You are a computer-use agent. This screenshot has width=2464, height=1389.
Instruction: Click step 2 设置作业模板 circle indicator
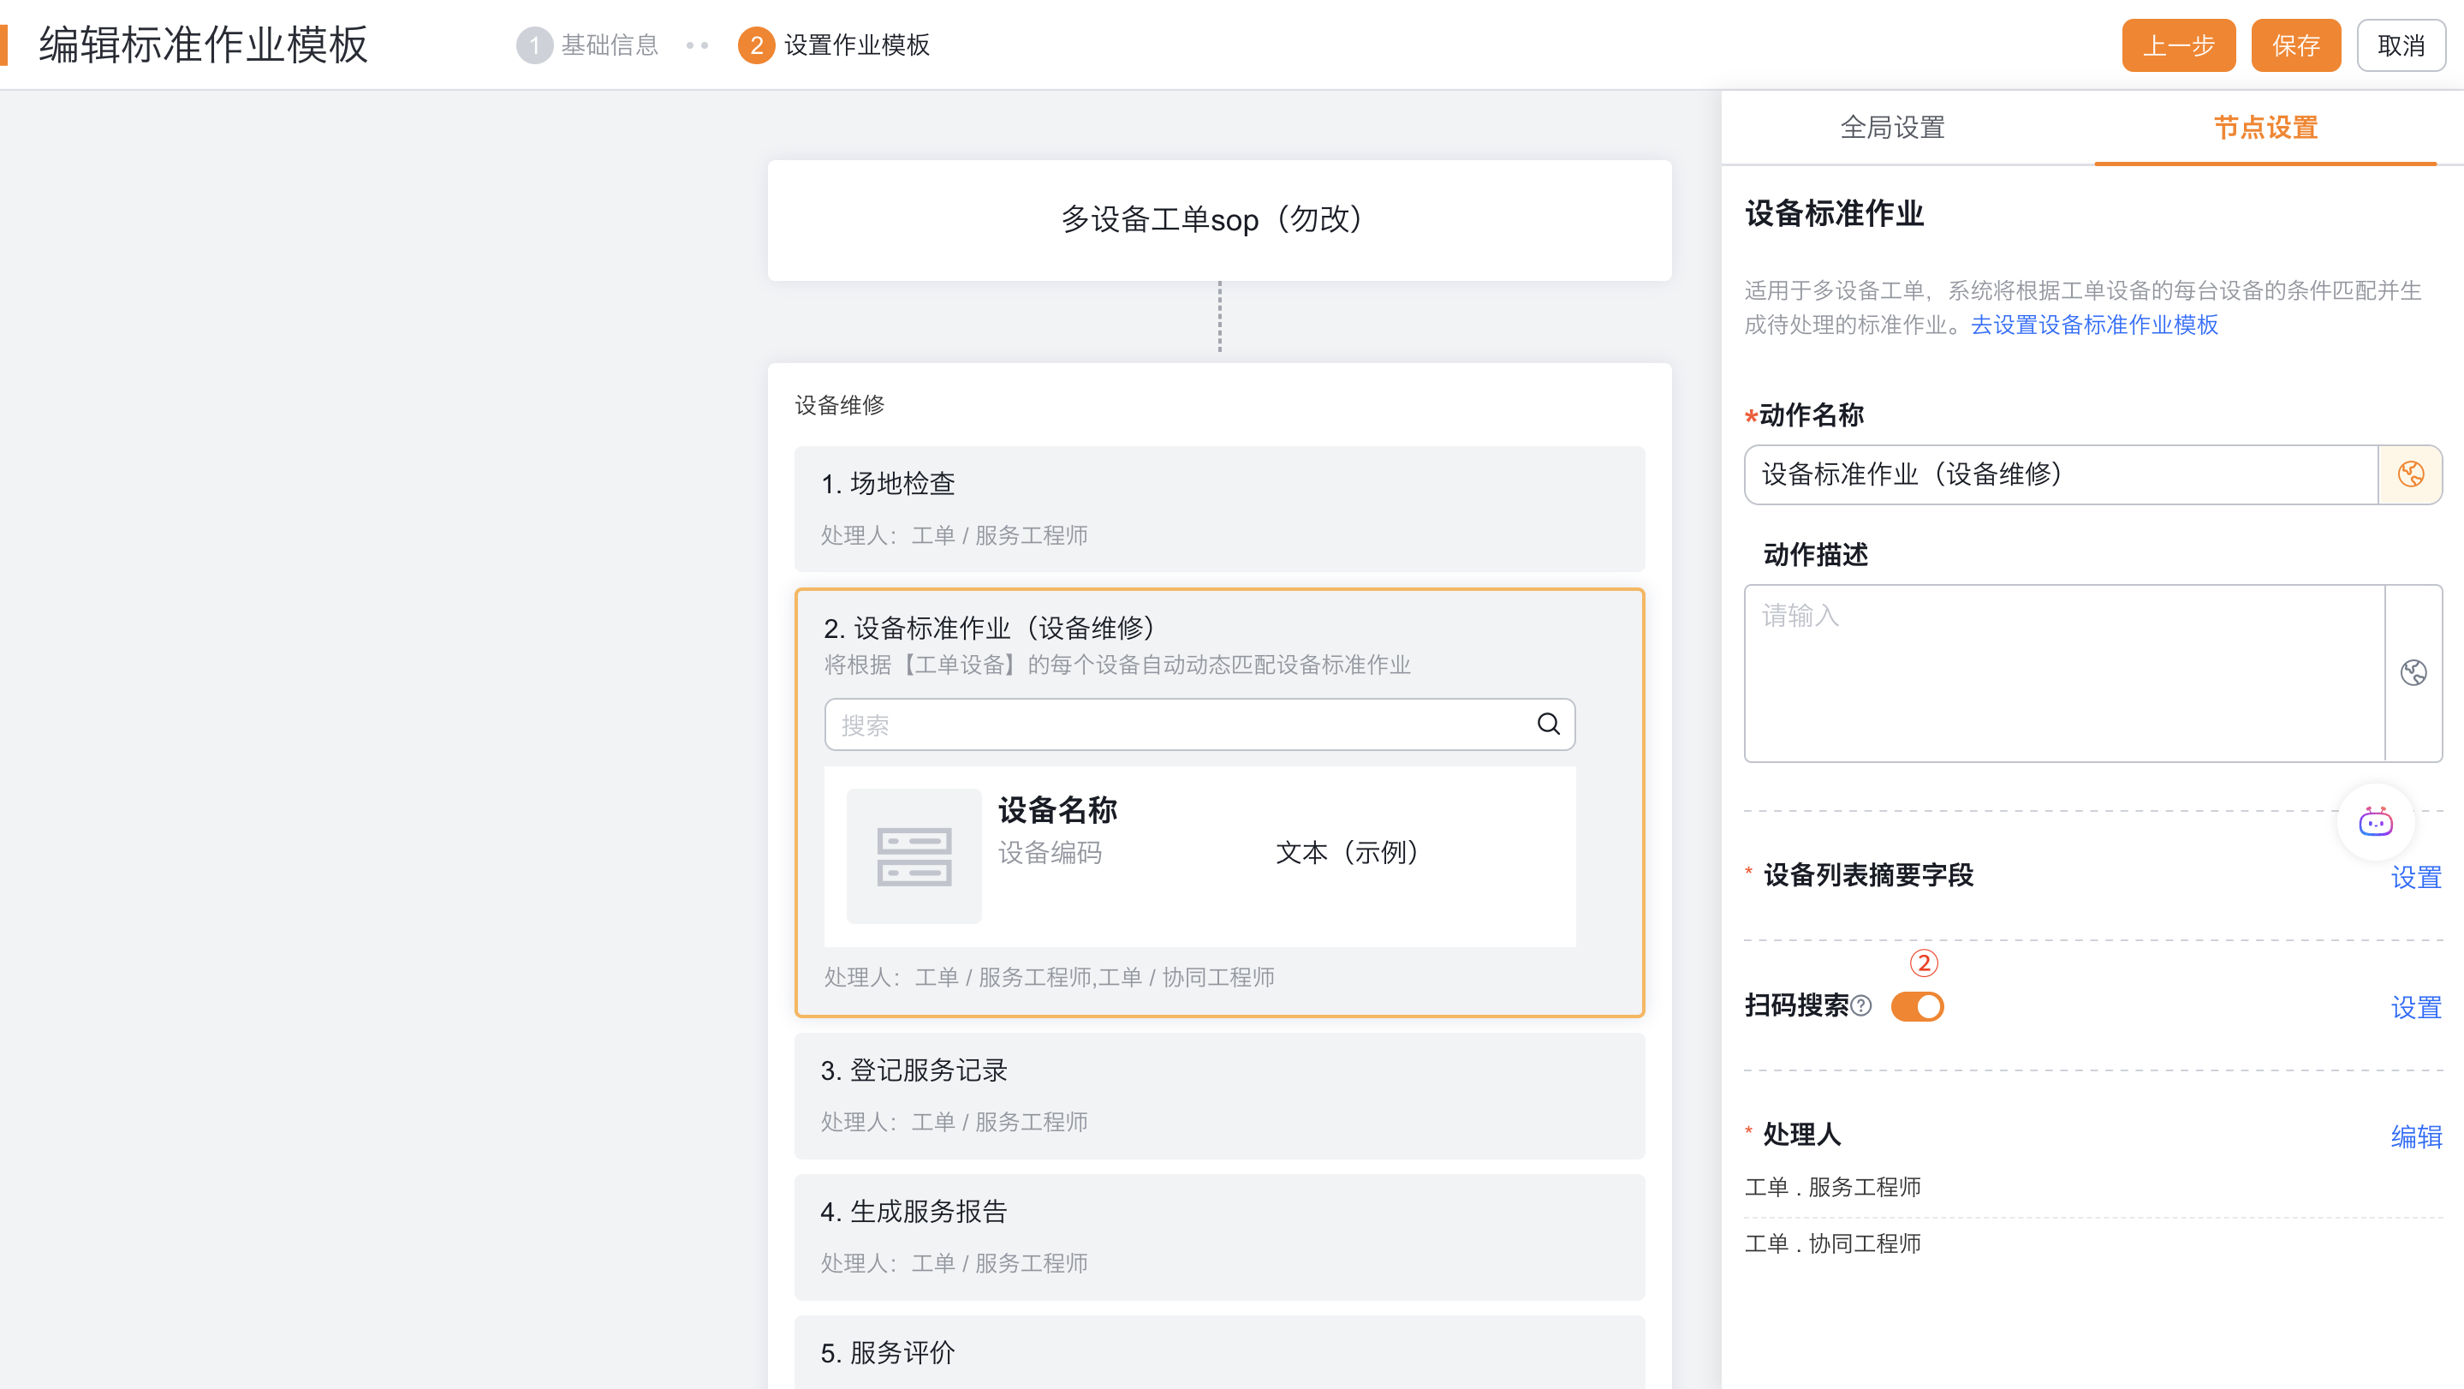click(756, 45)
